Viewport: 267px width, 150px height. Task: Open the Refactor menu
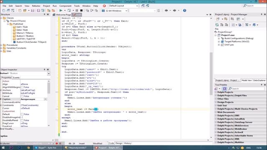coord(36,6)
